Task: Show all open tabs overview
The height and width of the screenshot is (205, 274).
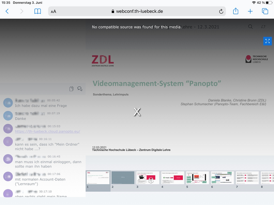Action: (265, 11)
